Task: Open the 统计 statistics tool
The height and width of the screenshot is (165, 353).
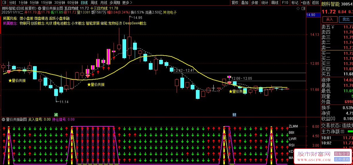Action: tap(265, 3)
